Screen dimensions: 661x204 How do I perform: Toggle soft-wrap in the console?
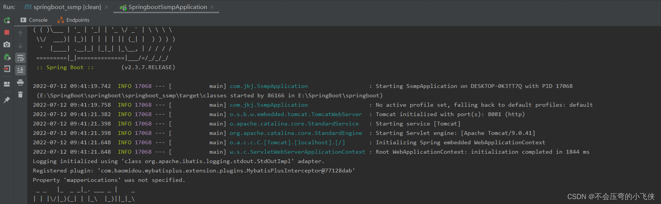tap(20, 58)
